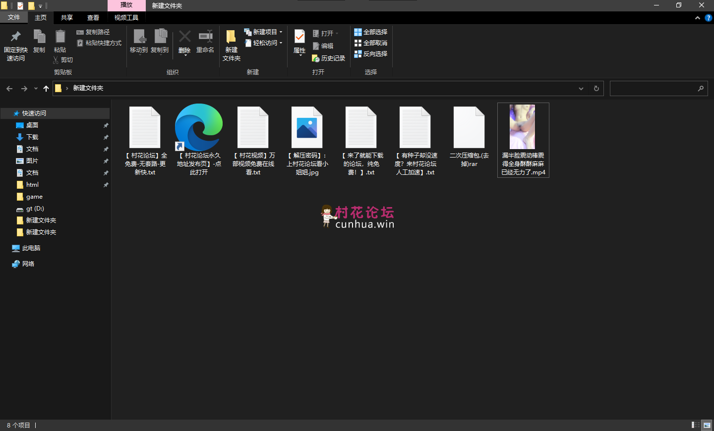Click the 属性 (Properties) checkmark icon
The width and height of the screenshot is (714, 431).
(299, 37)
